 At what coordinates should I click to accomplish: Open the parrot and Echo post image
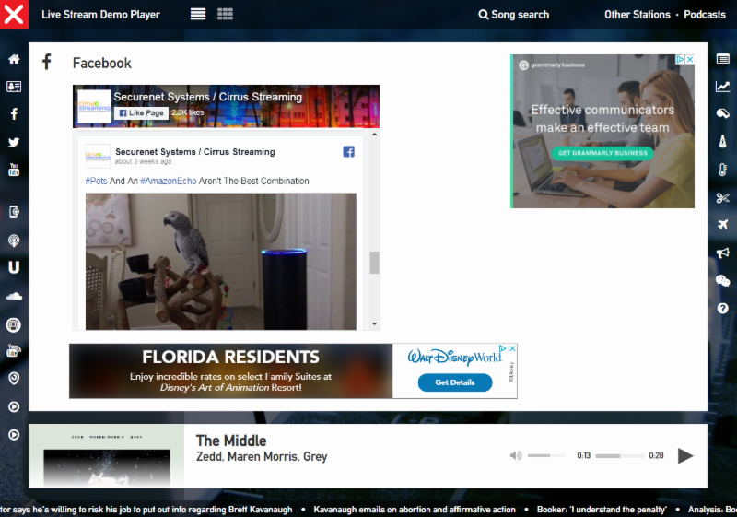[x=221, y=262]
